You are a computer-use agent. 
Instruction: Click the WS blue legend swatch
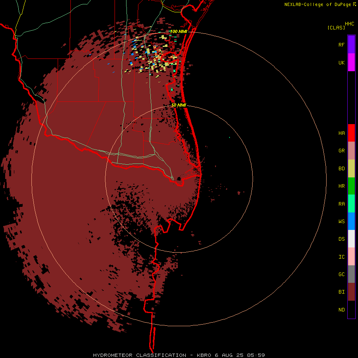click(351, 221)
